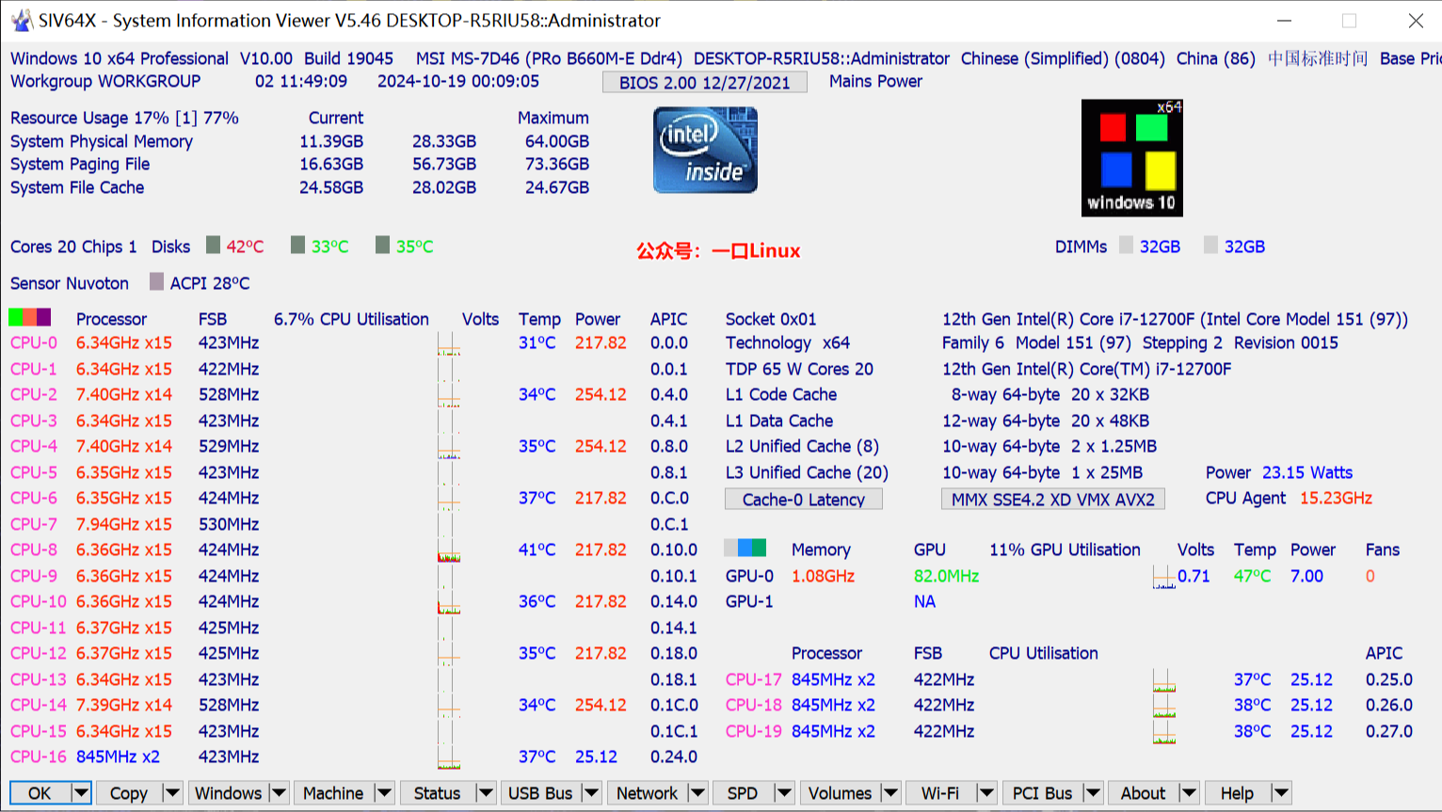Viewport: 1442px width, 812px height.
Task: Open the USB Bus menu button
Action: 540,793
